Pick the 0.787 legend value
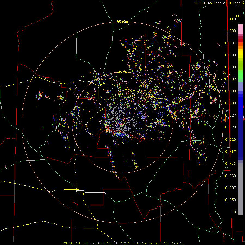The width and height of the screenshot is (245, 245). tap(231, 79)
